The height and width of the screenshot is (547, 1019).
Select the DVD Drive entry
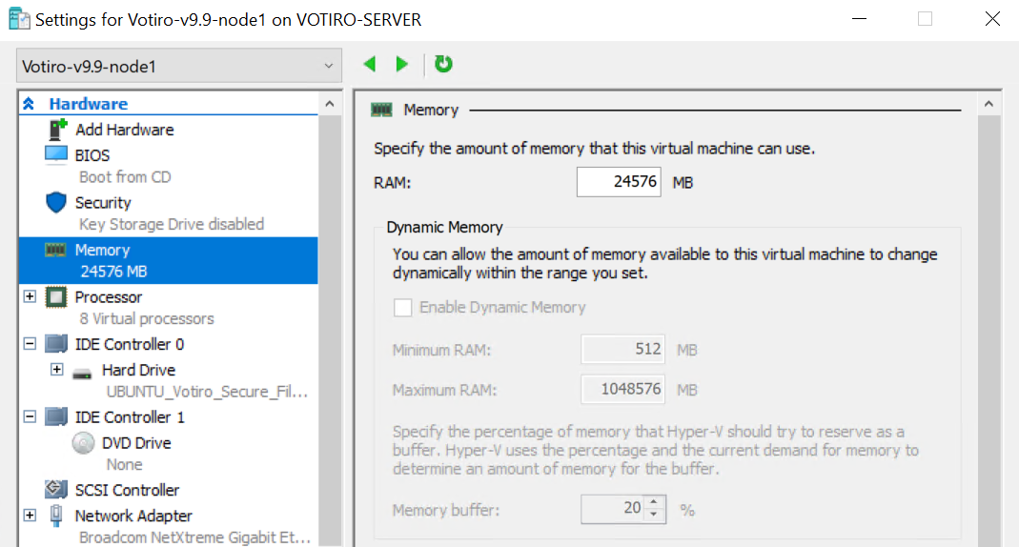[x=136, y=443]
